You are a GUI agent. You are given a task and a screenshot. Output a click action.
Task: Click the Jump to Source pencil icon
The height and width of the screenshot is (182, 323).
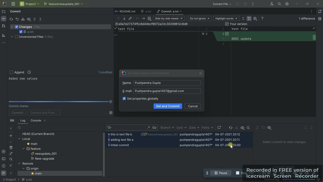[130, 18]
